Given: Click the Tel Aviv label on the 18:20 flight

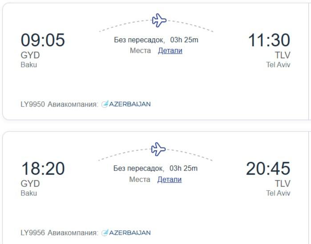Looking at the screenshot, I should pos(278,193).
